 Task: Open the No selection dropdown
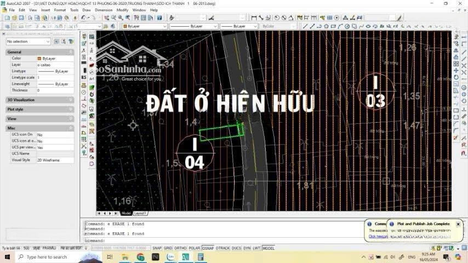(x=28, y=42)
